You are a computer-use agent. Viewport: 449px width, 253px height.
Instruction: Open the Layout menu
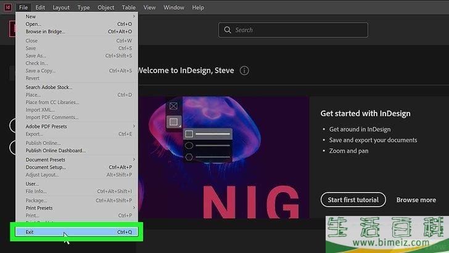click(61, 7)
